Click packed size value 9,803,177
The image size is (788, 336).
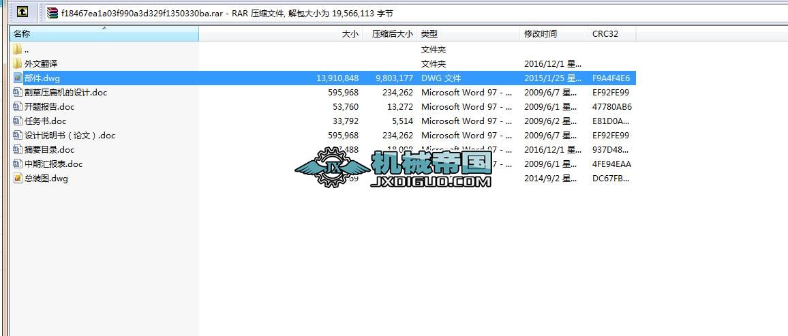coord(394,78)
